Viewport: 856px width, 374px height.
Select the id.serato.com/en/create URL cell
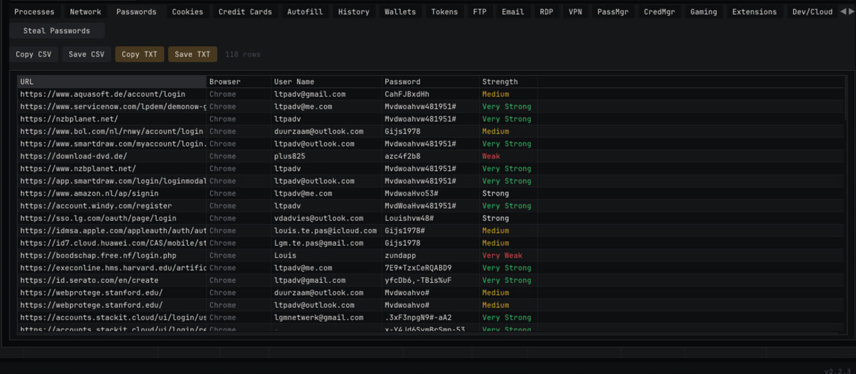[112, 280]
